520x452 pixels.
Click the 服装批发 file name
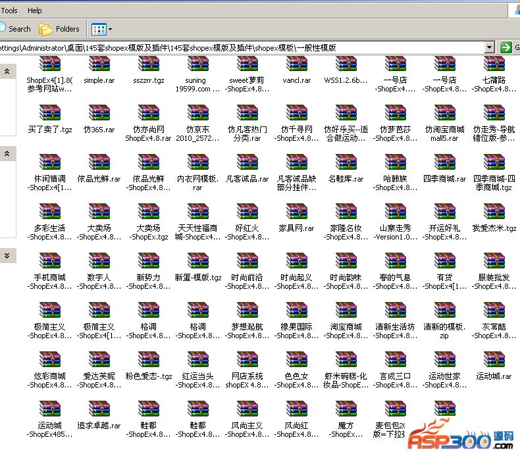point(494,282)
